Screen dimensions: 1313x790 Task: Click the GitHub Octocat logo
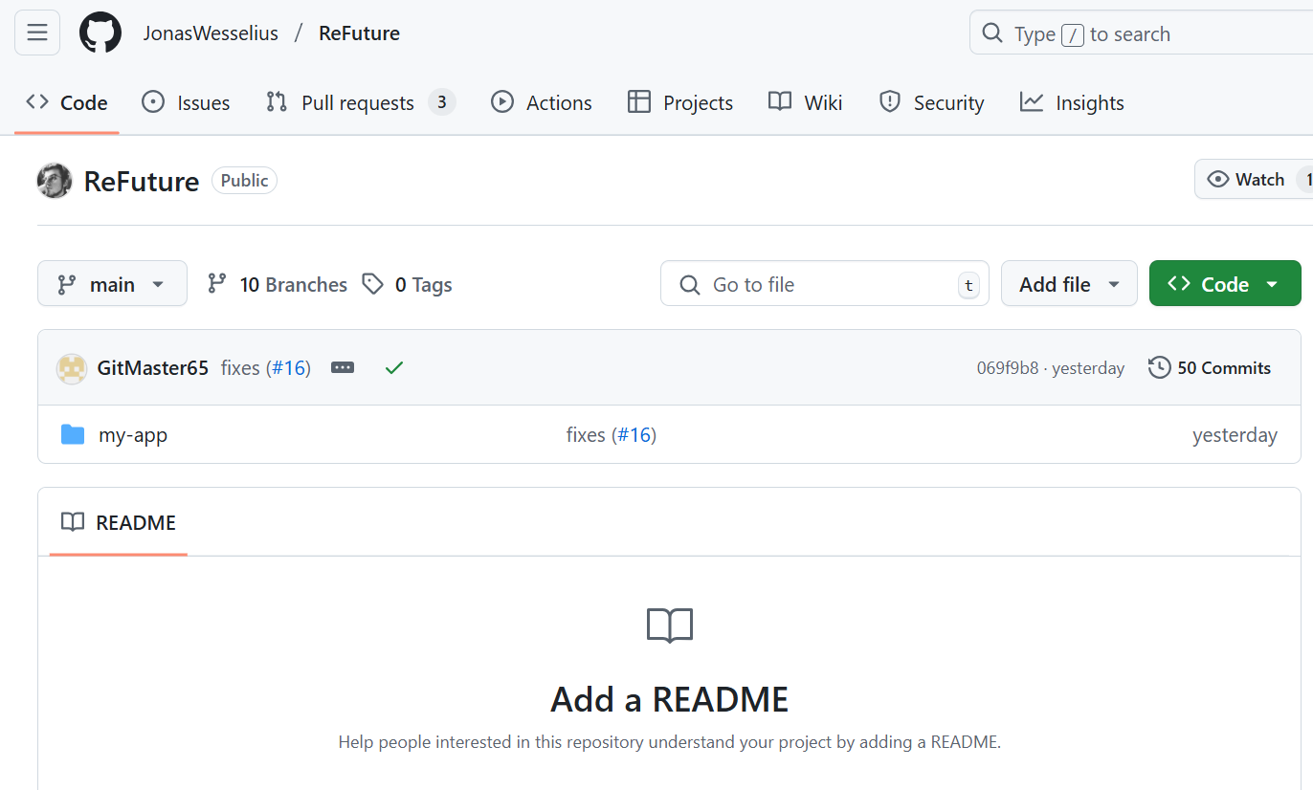(100, 33)
